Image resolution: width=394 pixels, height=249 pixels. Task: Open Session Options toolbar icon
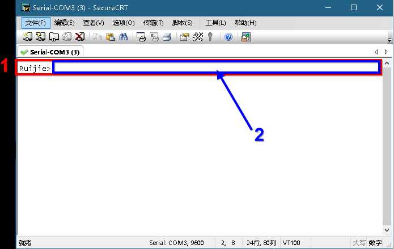tap(184, 37)
